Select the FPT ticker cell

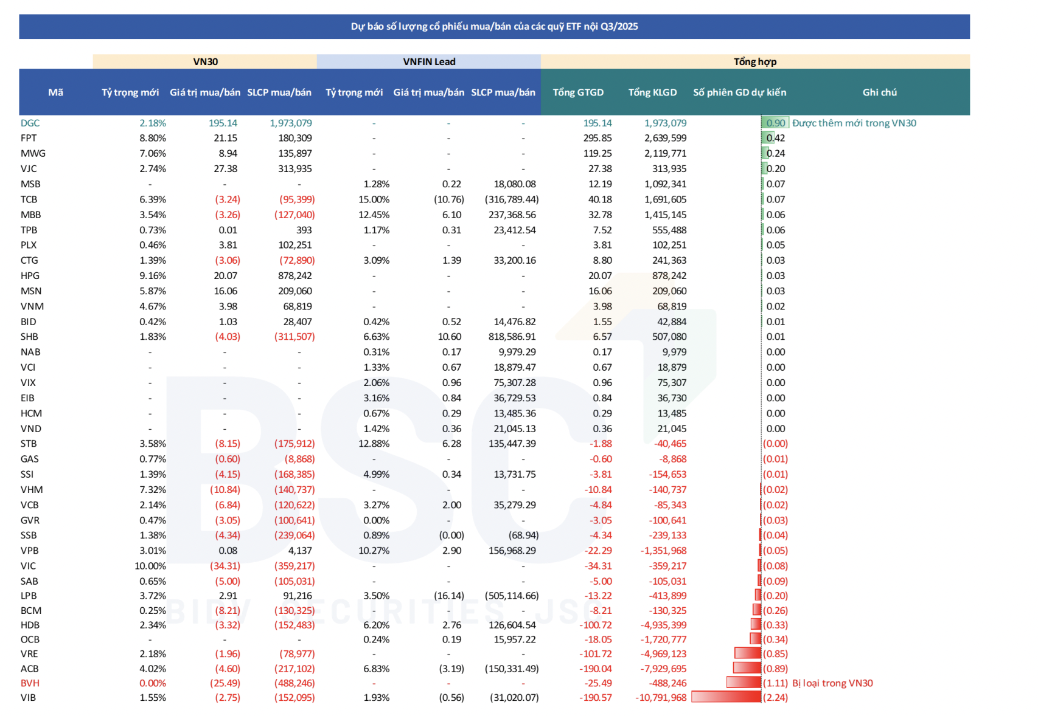(29, 138)
